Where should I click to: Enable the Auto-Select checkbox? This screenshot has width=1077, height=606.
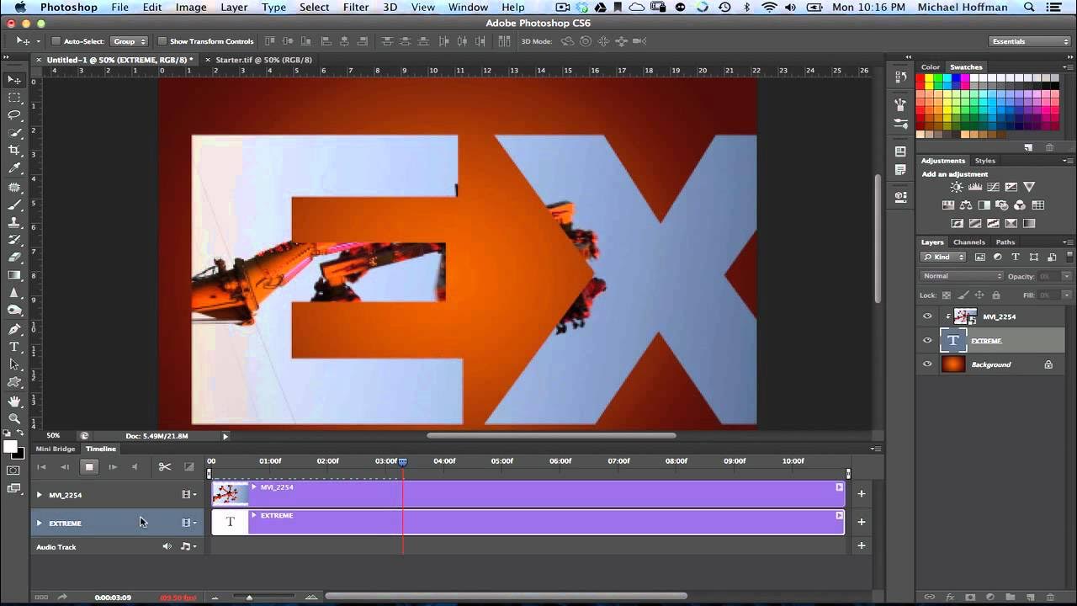pos(56,41)
